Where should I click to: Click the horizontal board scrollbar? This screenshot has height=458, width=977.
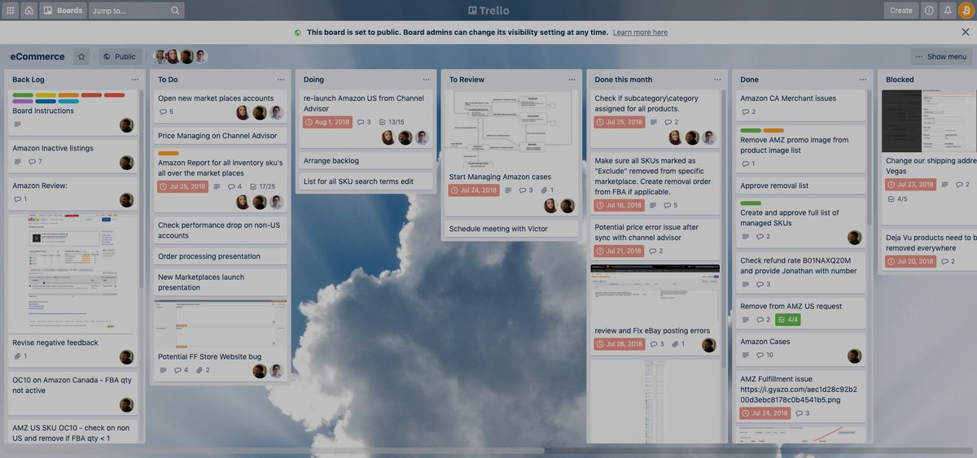click(273, 450)
